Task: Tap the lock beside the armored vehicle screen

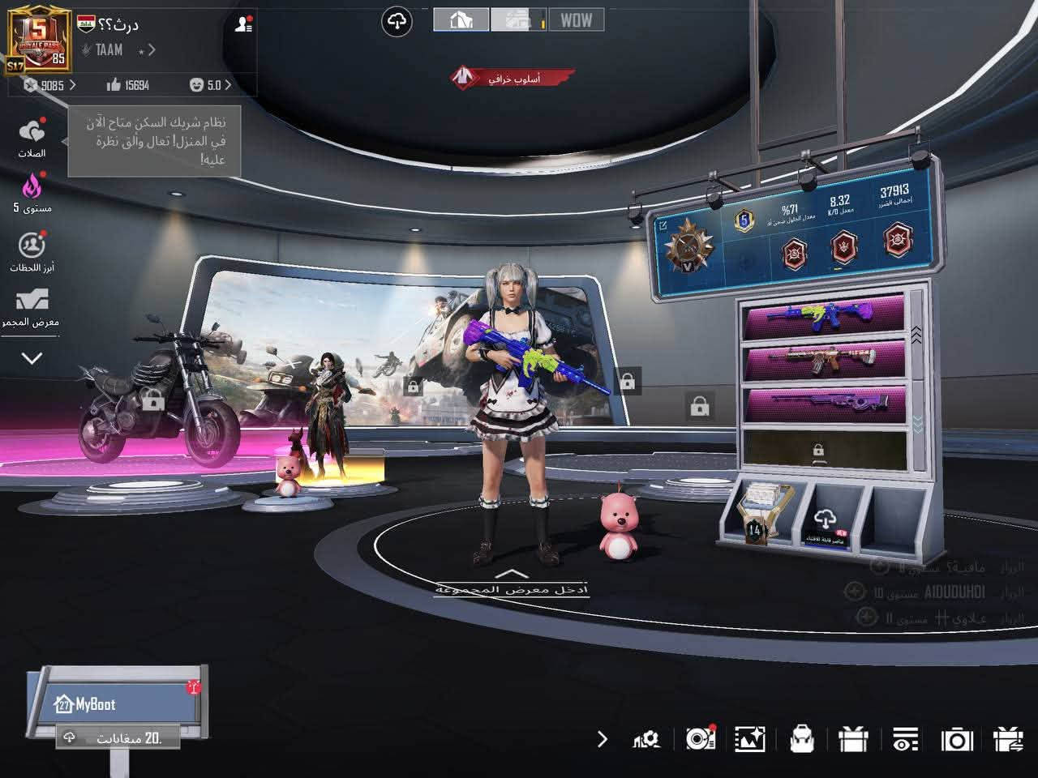Action: tap(627, 380)
